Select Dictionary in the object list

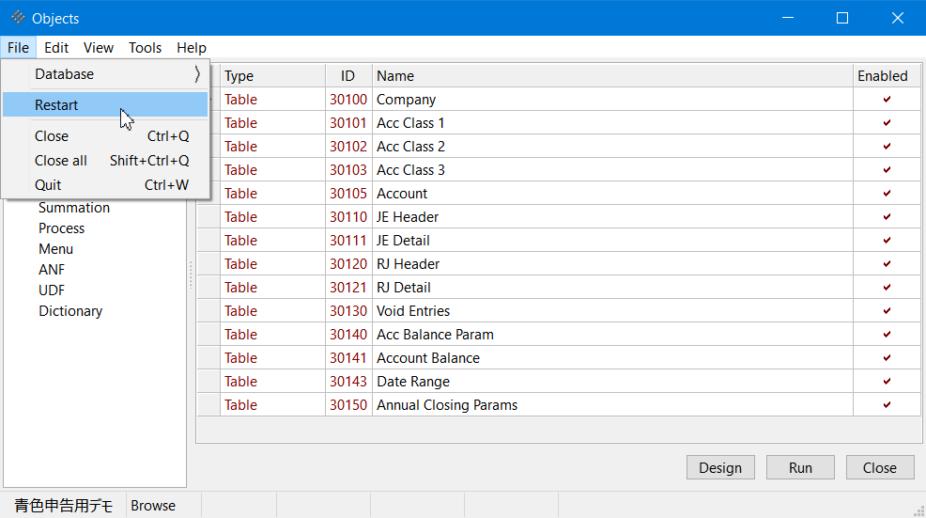point(70,311)
